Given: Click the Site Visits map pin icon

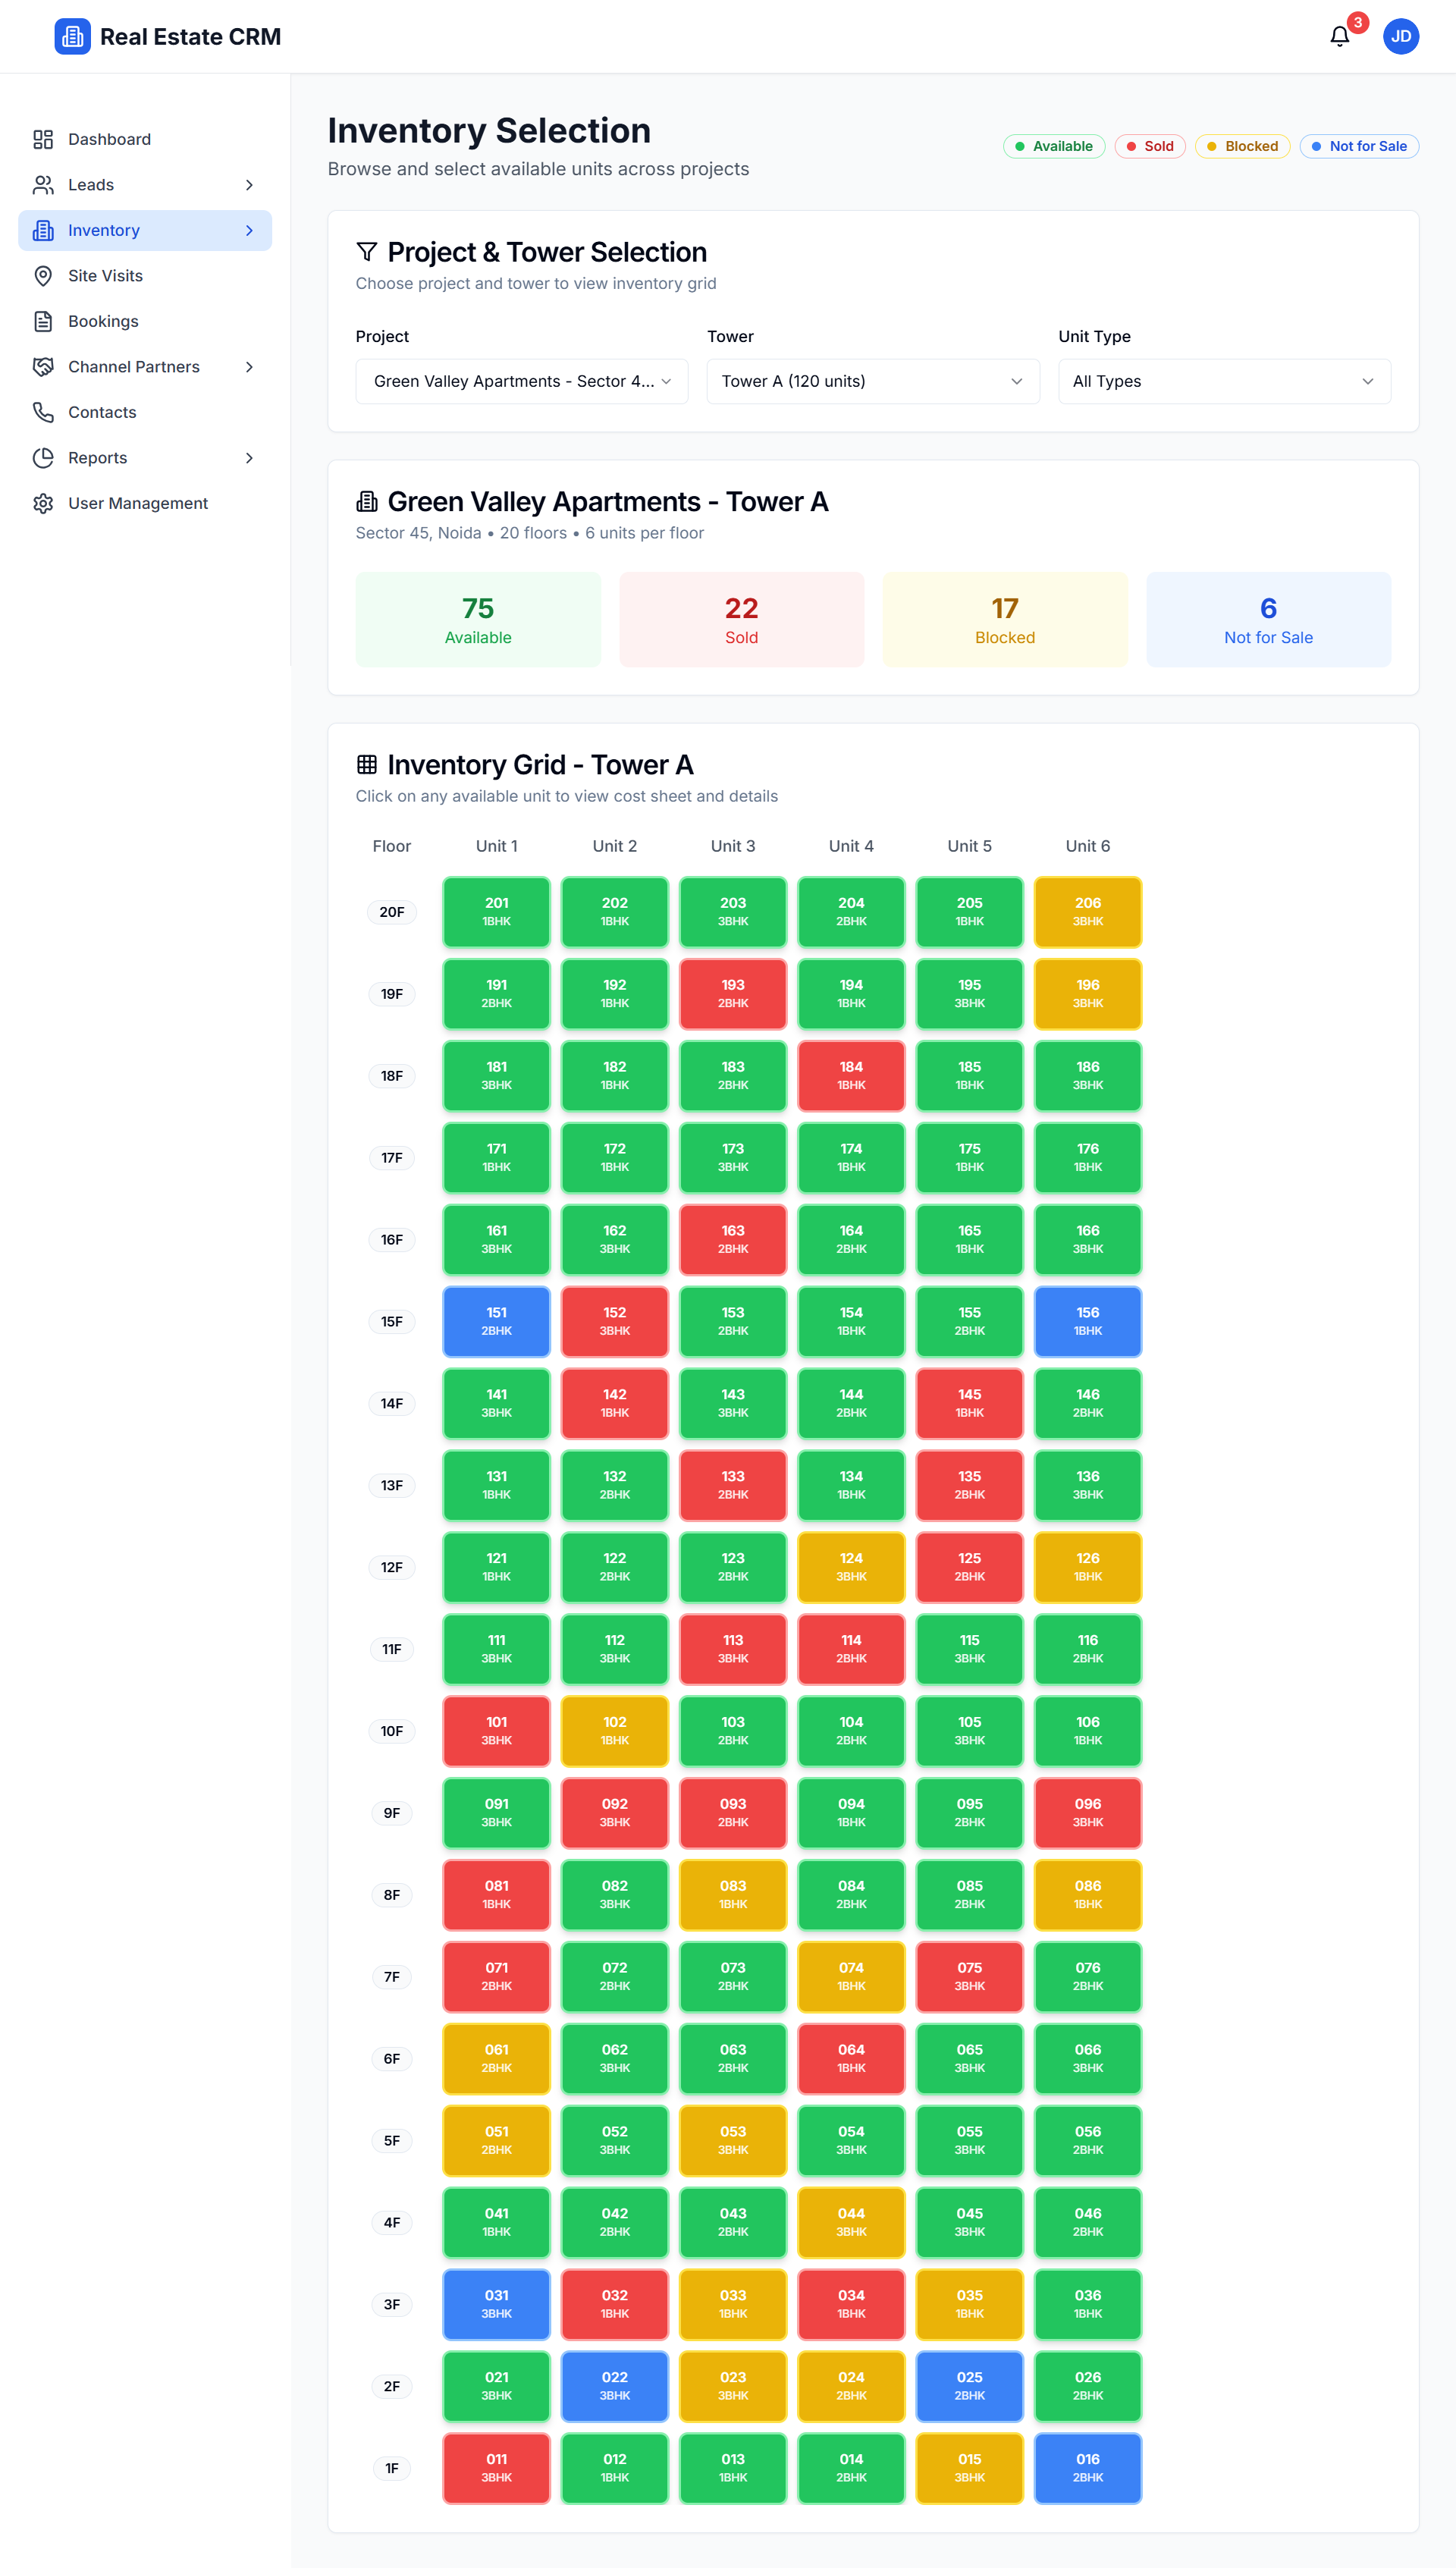Looking at the screenshot, I should click(x=43, y=276).
